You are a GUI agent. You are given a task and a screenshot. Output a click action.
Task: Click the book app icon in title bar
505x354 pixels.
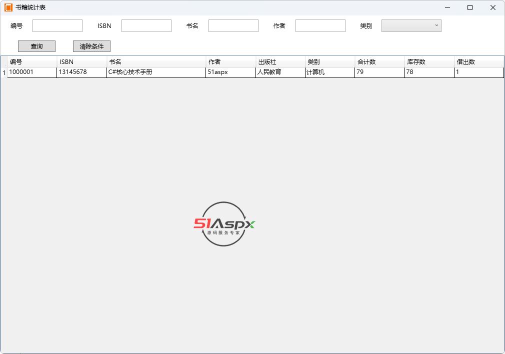pos(8,7)
